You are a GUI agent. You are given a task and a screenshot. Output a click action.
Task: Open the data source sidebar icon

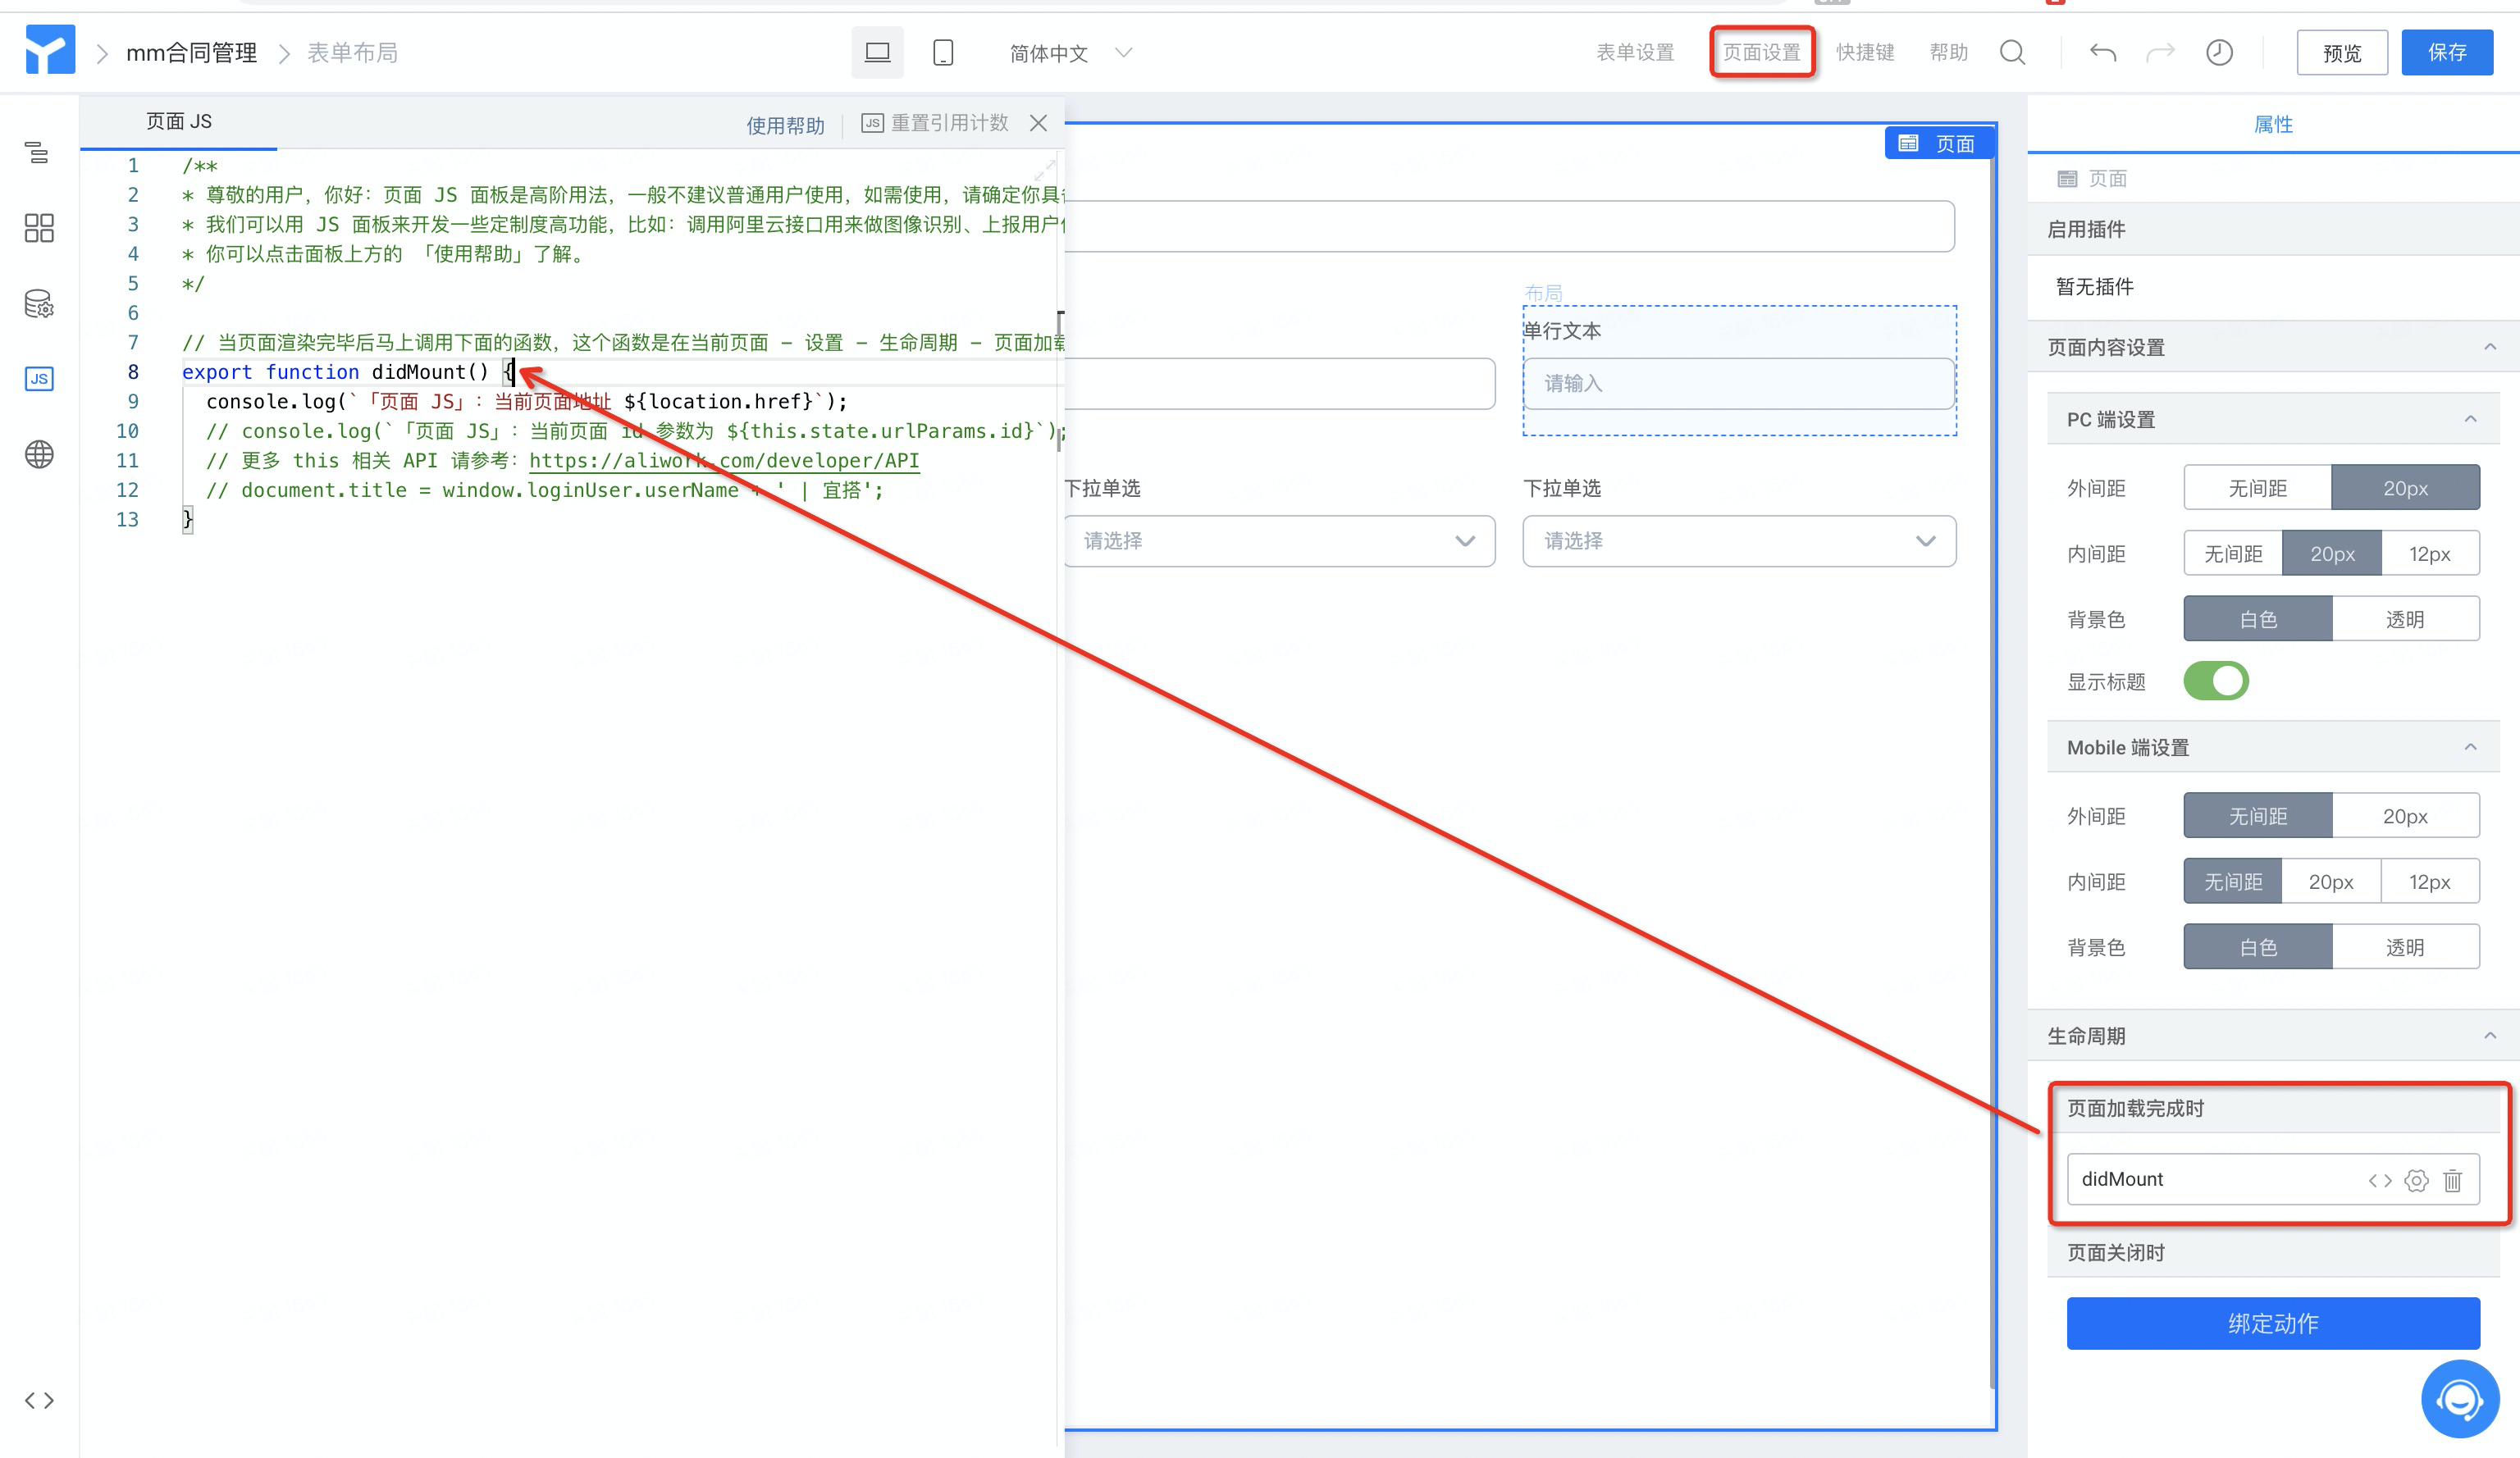click(x=38, y=303)
